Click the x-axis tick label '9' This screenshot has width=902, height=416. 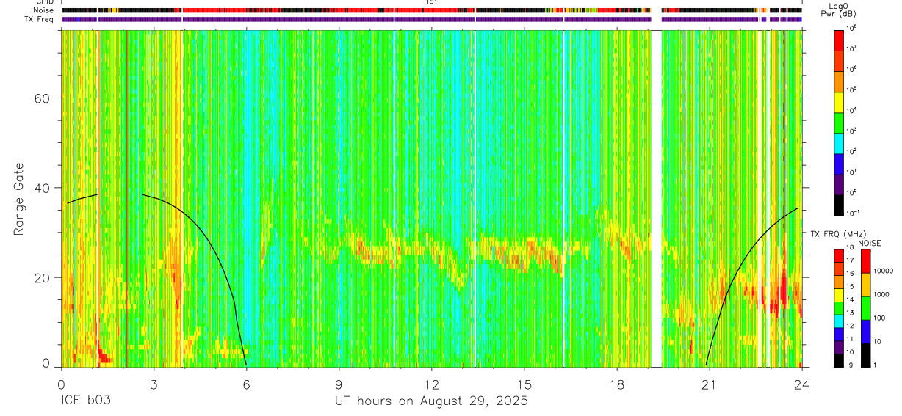click(339, 384)
